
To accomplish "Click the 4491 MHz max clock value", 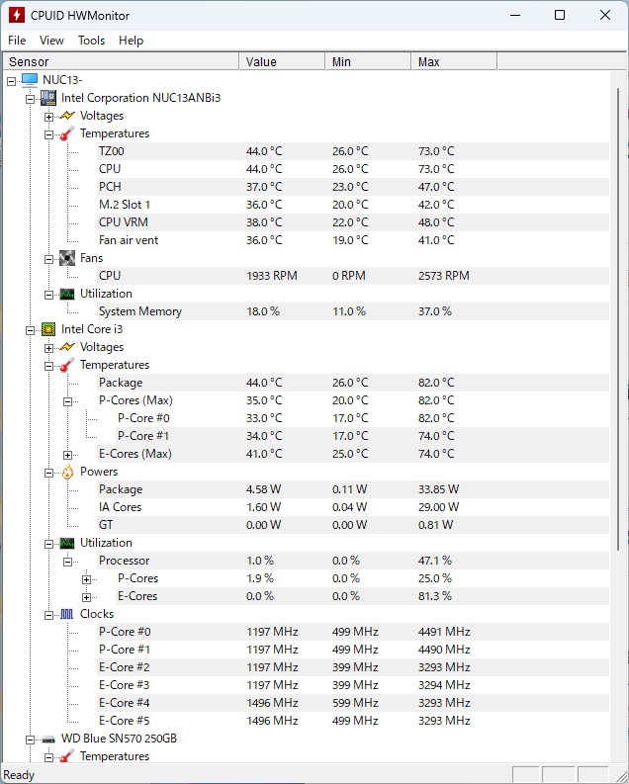I will point(444,632).
